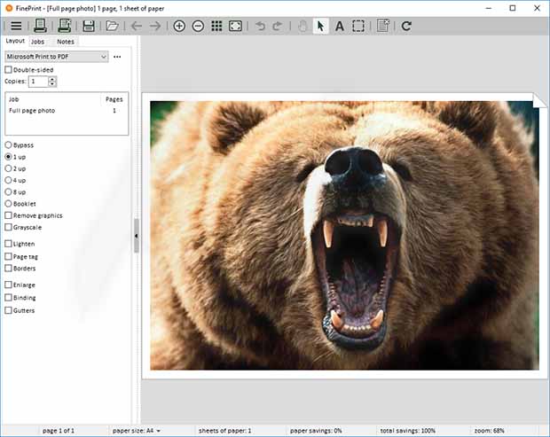The width and height of the screenshot is (550, 437).
Task: Toggle the Gutters checkbox
Action: 8,310
